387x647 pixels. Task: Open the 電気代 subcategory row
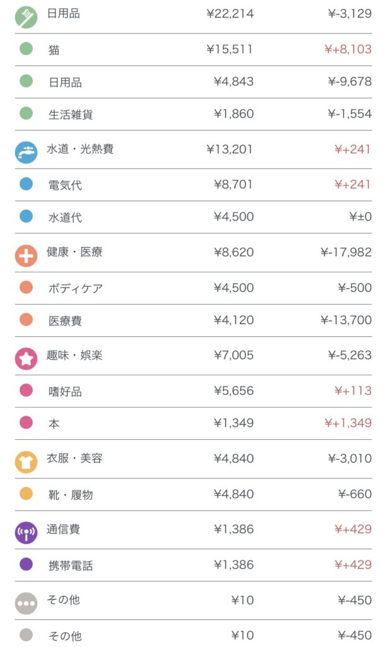click(65, 185)
